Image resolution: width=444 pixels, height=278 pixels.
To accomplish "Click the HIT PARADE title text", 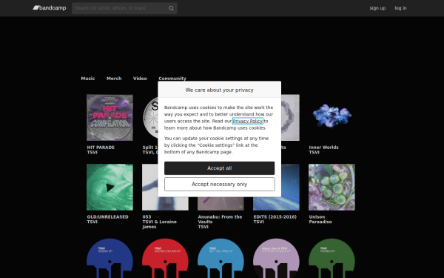I will [x=101, y=148].
